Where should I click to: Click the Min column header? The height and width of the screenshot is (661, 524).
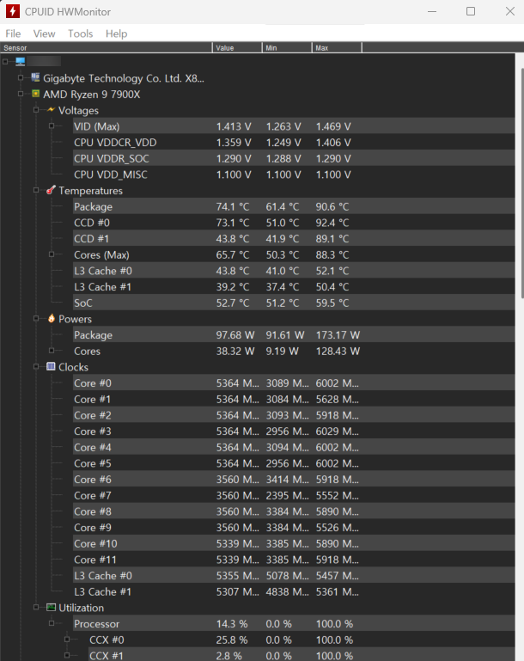pos(287,47)
